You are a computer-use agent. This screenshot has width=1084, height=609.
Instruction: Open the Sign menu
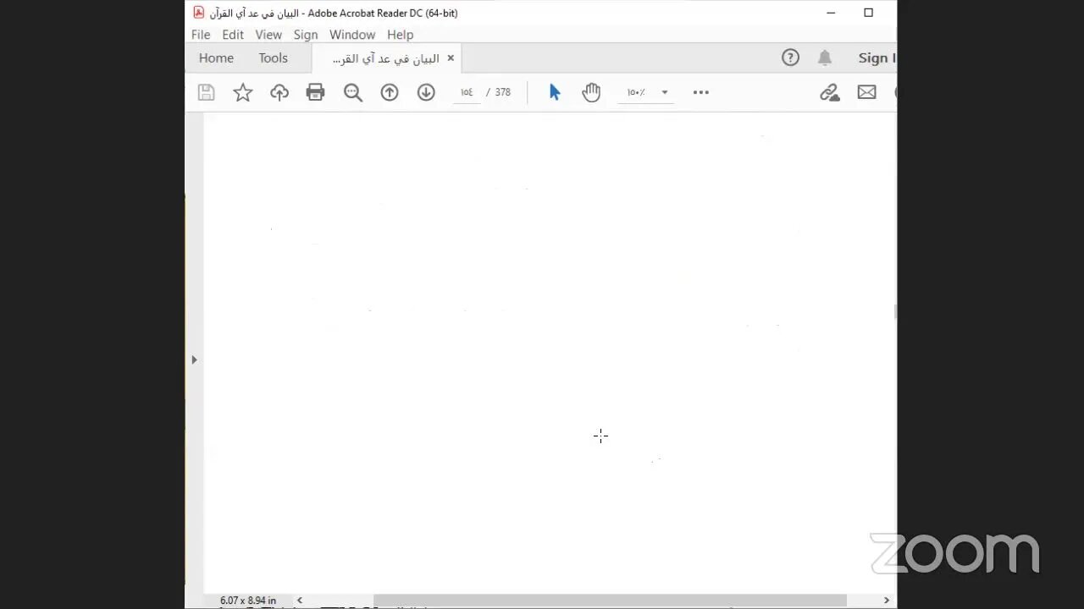point(306,35)
